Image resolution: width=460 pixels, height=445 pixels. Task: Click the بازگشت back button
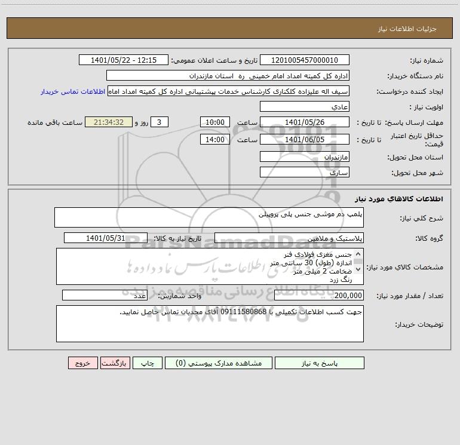(115, 363)
